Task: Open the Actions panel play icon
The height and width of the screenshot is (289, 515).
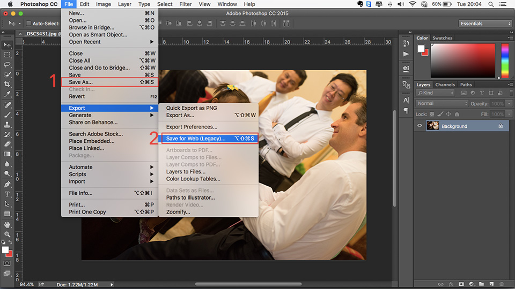Action: (x=406, y=54)
